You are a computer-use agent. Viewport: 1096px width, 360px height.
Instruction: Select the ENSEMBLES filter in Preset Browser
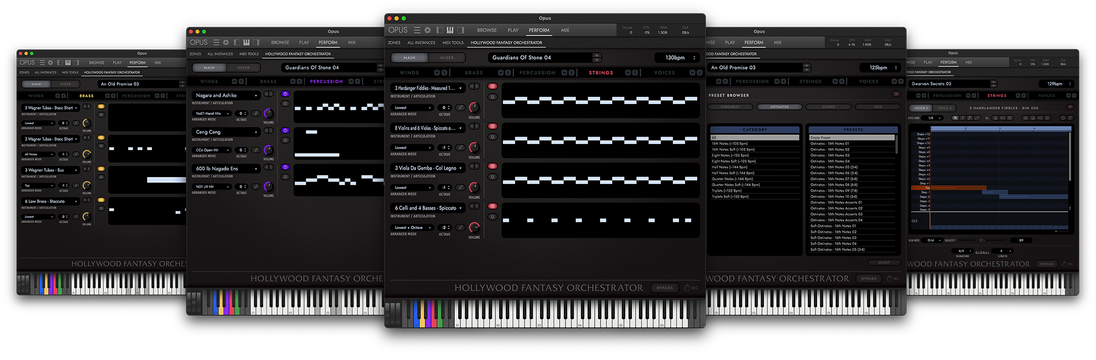(730, 107)
